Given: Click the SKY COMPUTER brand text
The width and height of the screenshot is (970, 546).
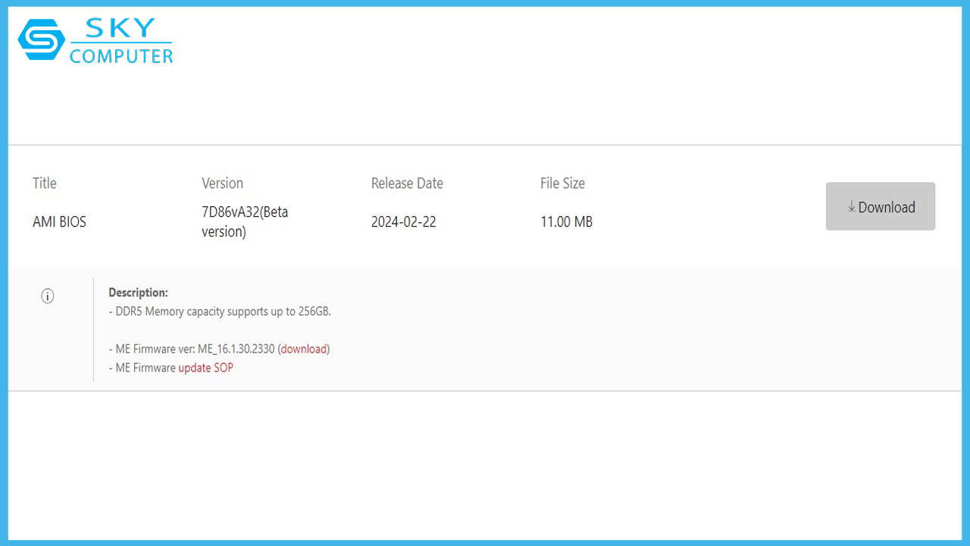Looking at the screenshot, I should click(121, 42).
